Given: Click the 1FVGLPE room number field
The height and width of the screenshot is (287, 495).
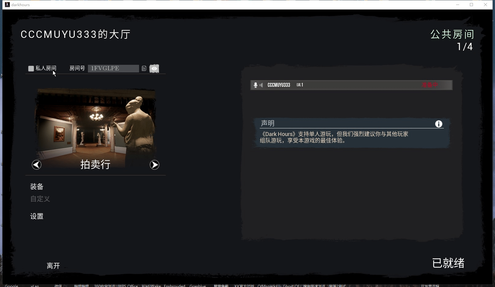Looking at the screenshot, I should tap(113, 68).
